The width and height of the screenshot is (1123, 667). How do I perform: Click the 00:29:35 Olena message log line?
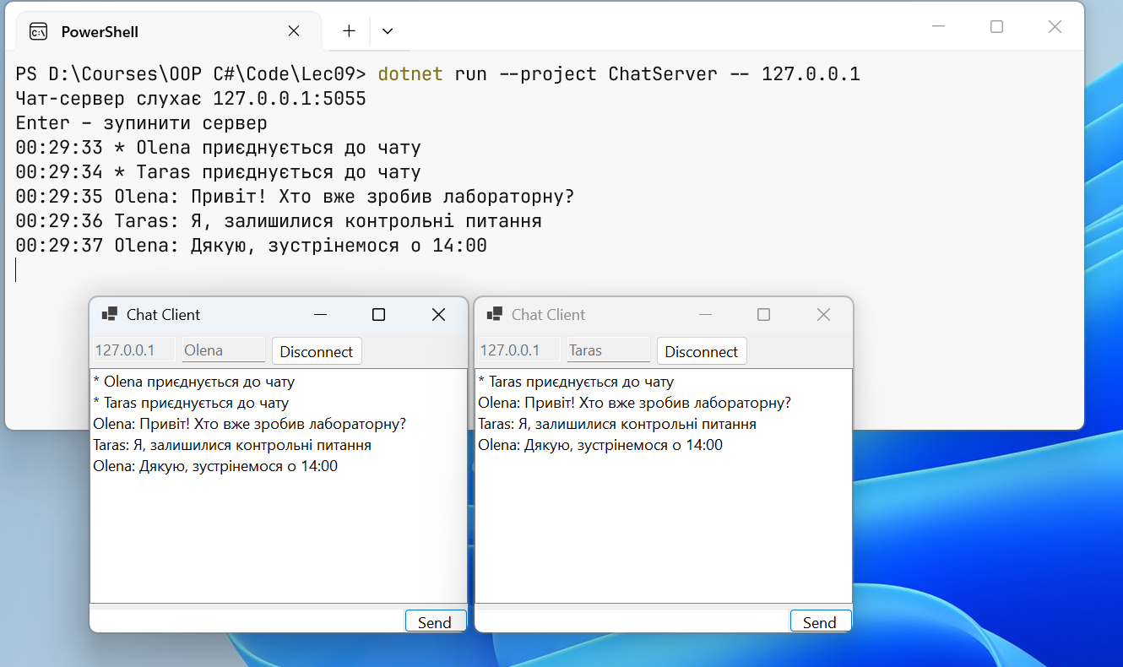pyautogui.click(x=295, y=197)
